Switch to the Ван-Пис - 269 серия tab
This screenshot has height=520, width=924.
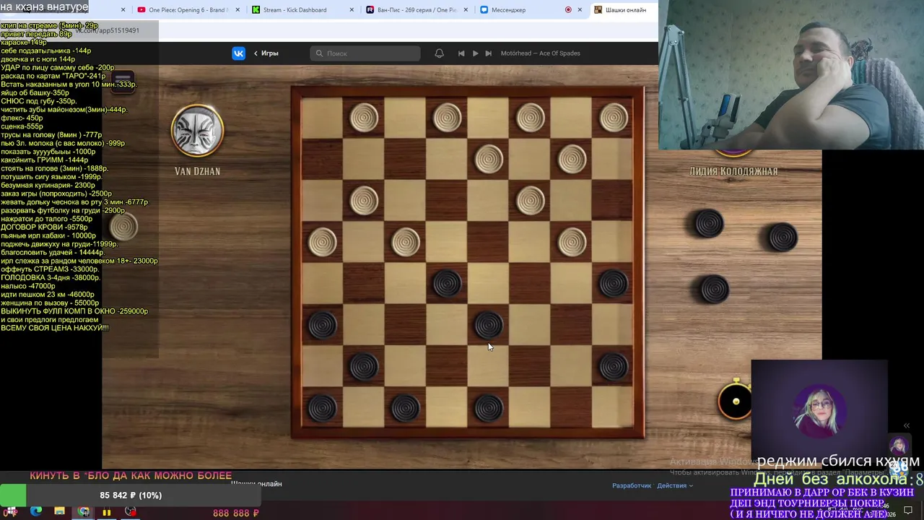click(x=417, y=10)
